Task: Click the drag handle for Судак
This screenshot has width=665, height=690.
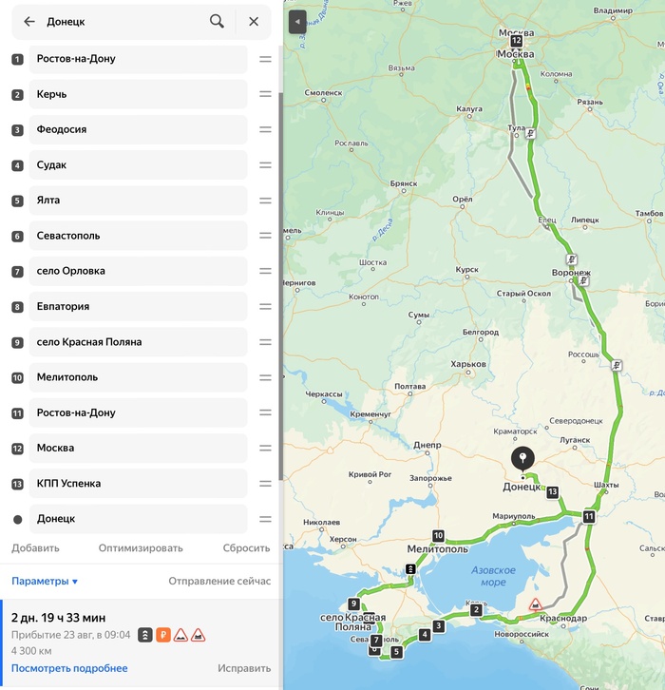Action: tap(265, 165)
